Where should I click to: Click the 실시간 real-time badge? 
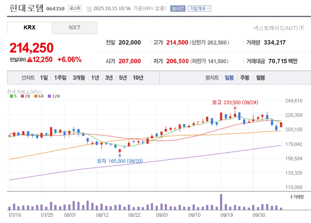(x=177, y=9)
